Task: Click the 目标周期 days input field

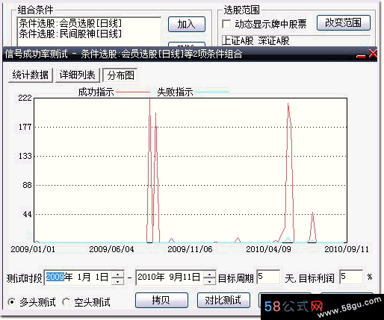Action: [268, 277]
